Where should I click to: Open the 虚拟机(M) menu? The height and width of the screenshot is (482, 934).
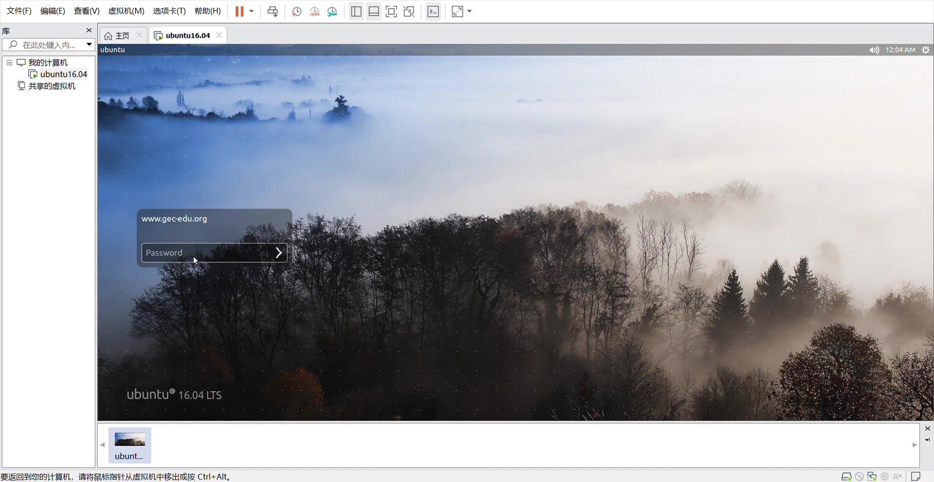pyautogui.click(x=126, y=11)
